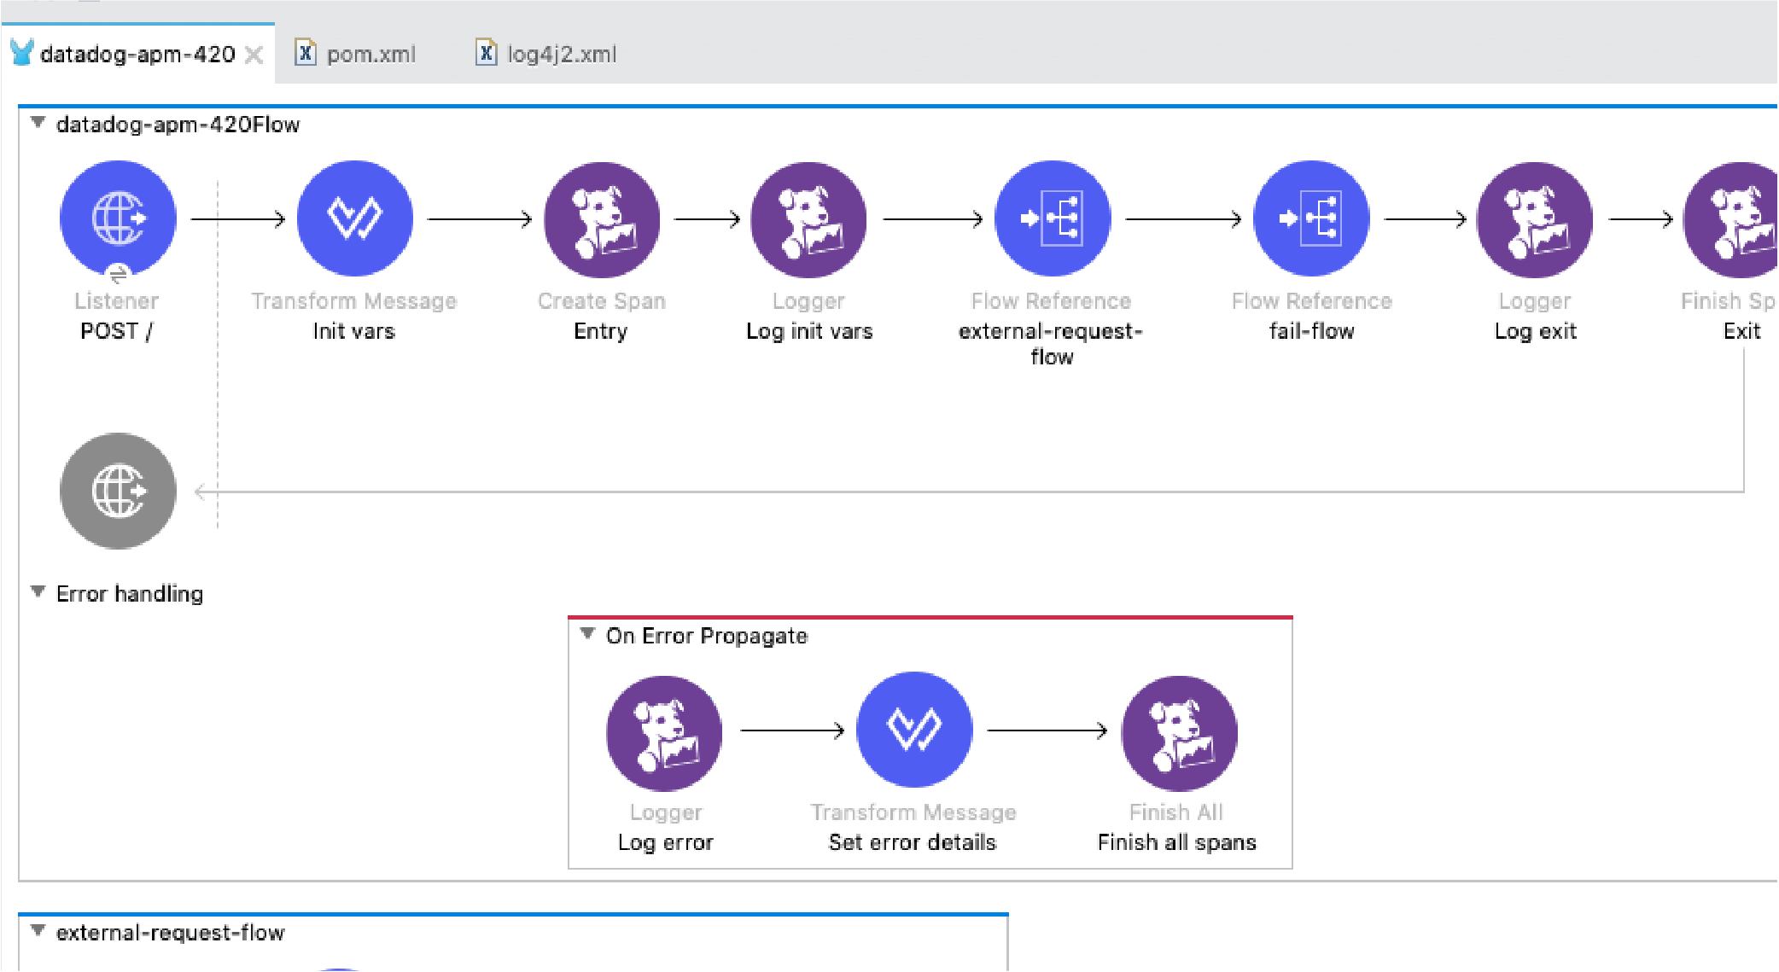Collapse the datadog-apm-420Flow flow

[x=38, y=123]
